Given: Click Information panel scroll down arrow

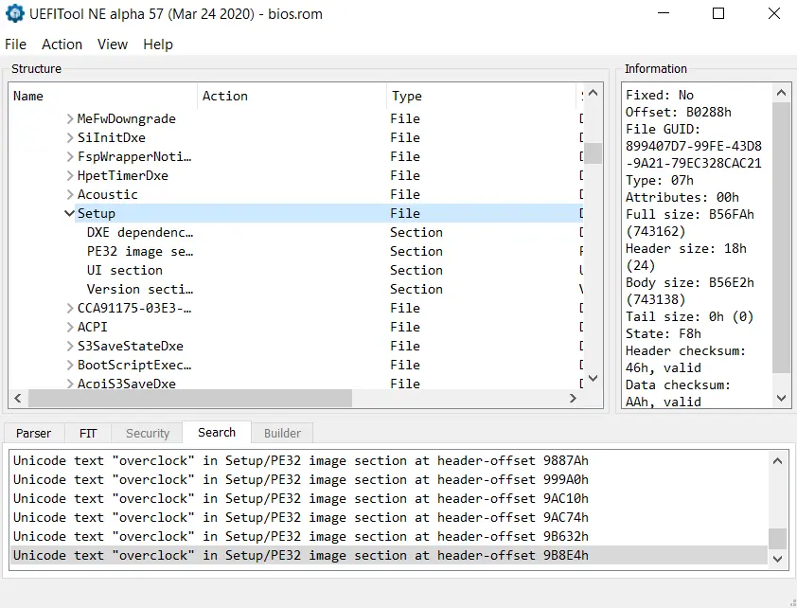Looking at the screenshot, I should pyautogui.click(x=781, y=398).
